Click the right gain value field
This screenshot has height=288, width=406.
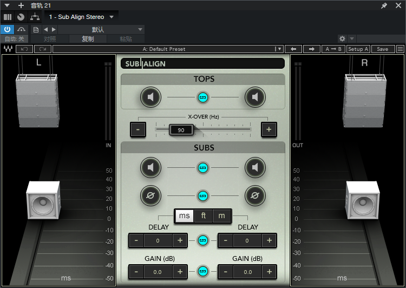pos(247,272)
